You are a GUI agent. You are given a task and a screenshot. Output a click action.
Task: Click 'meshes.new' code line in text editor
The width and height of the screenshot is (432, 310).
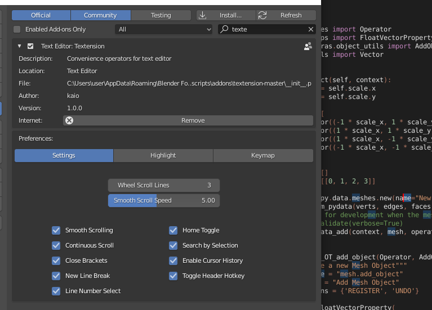pos(372,198)
